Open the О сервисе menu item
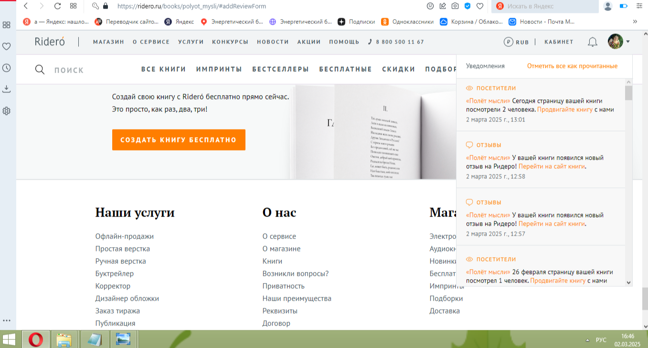This screenshot has width=648, height=348. coord(151,42)
